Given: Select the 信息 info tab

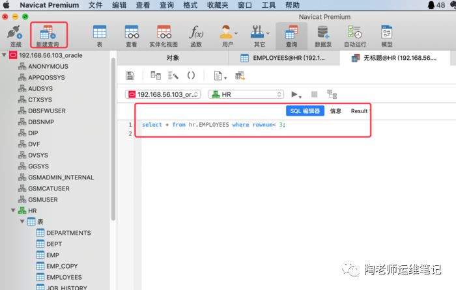Looking at the screenshot, I should [335, 111].
